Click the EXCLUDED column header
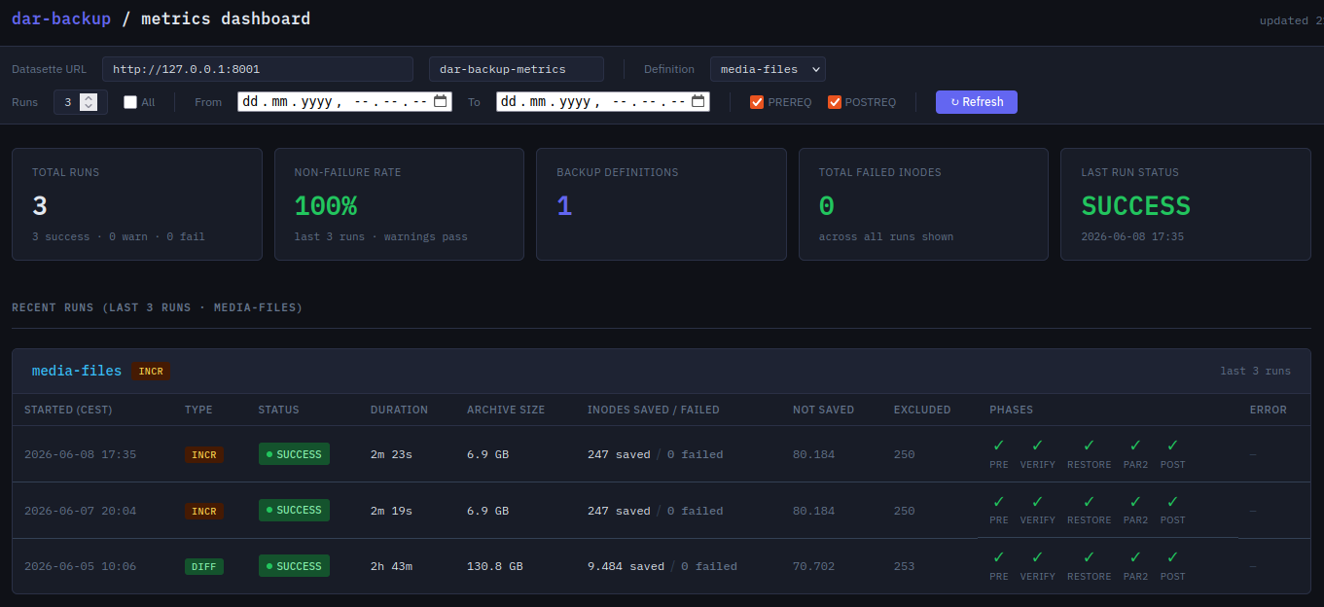 point(922,410)
